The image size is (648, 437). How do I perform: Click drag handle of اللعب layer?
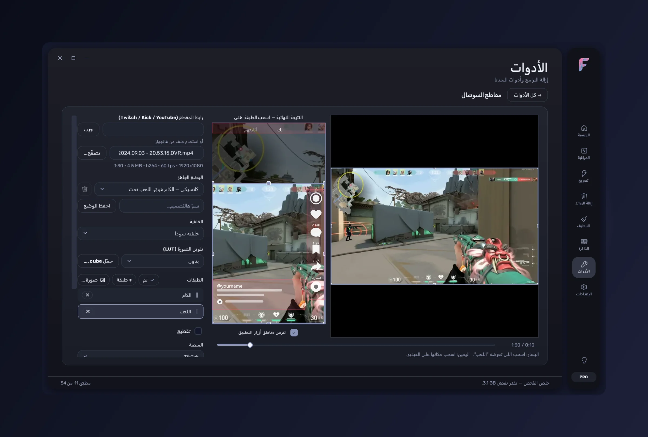[x=197, y=311]
